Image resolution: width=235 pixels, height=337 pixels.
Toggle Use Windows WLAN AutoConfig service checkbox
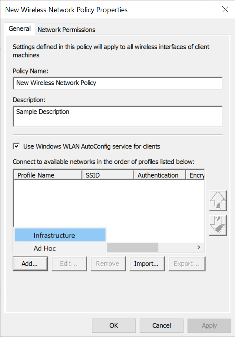tap(17, 147)
